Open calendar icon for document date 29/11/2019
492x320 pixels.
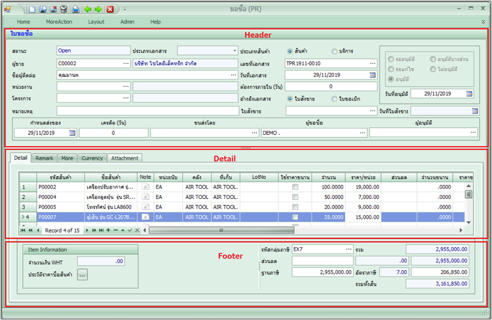coord(373,75)
